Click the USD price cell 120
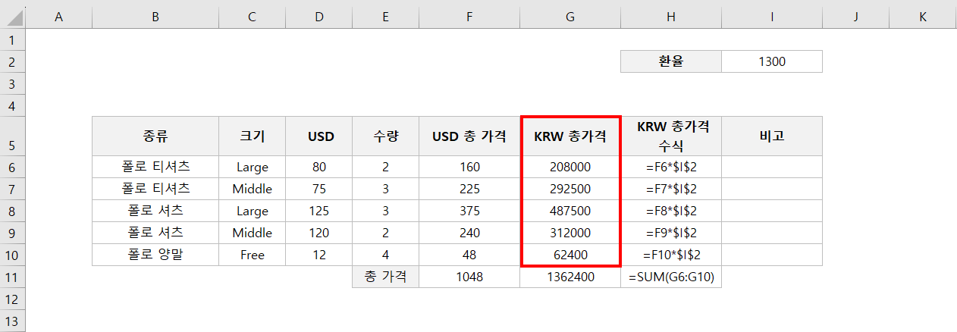The image size is (957, 332). [x=318, y=233]
